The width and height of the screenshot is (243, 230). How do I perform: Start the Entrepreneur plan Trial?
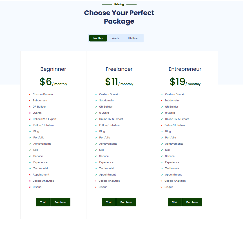[x=175, y=202]
